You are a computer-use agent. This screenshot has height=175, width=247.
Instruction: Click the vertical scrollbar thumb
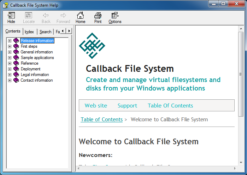coord(241,74)
